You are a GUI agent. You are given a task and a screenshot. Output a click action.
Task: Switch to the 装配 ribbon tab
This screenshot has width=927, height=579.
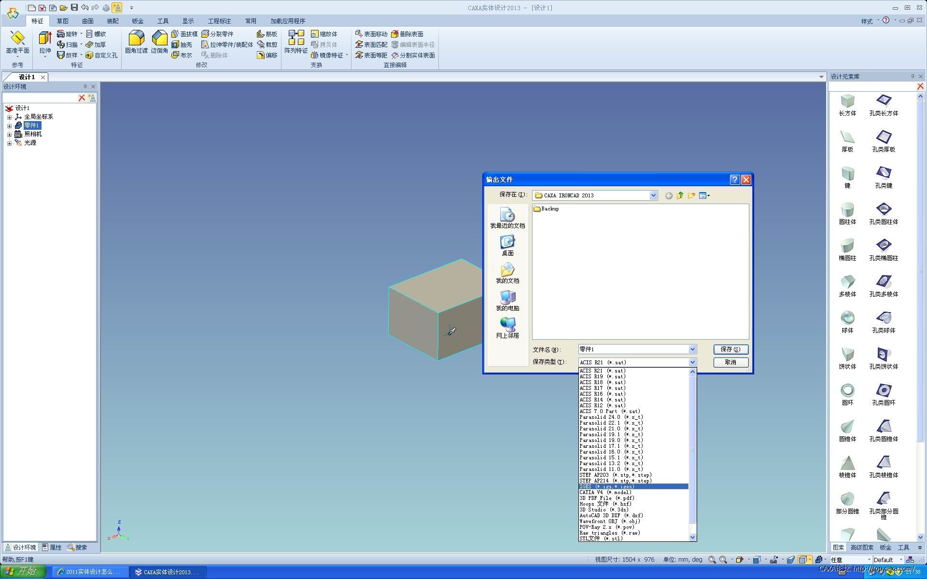click(x=112, y=21)
